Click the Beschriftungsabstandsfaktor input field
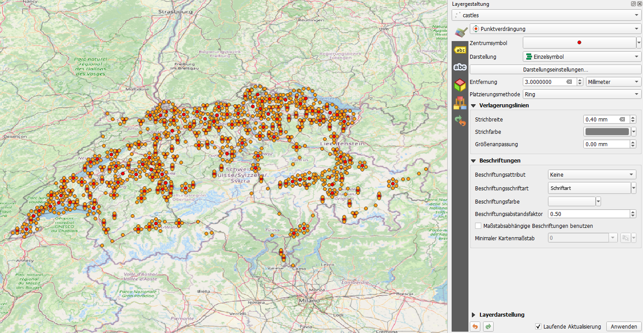 586,214
